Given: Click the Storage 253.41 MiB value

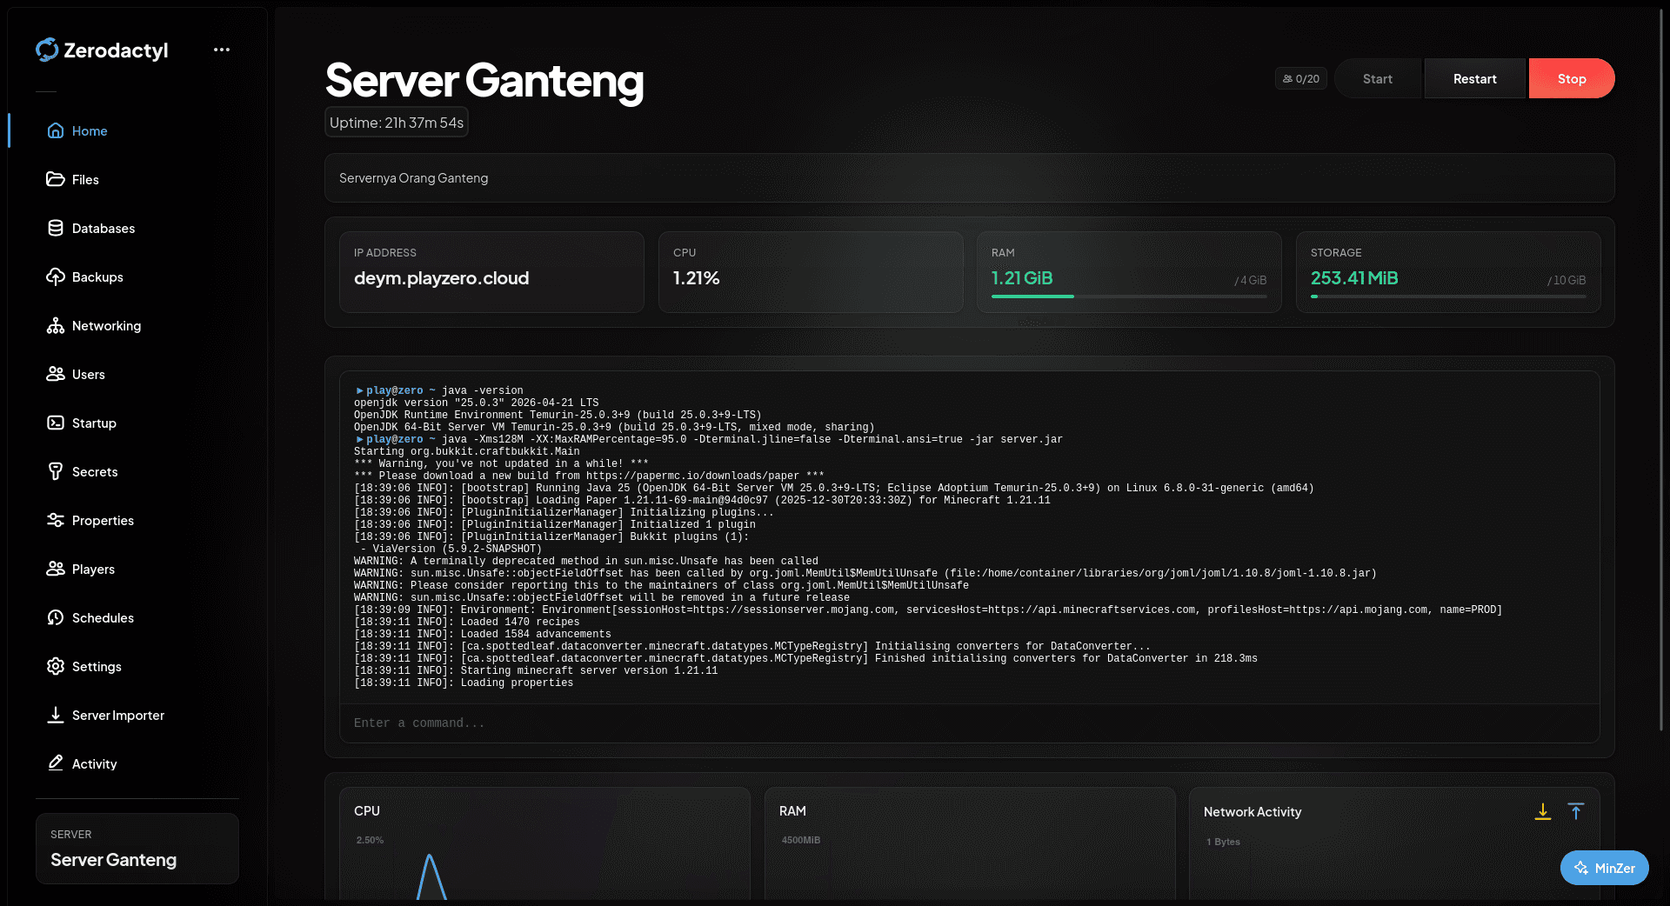Looking at the screenshot, I should pos(1354,278).
